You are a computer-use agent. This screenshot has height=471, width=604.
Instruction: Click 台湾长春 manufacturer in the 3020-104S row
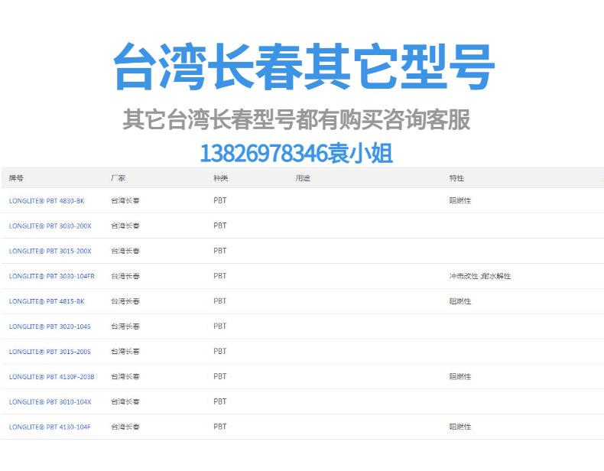(x=125, y=326)
